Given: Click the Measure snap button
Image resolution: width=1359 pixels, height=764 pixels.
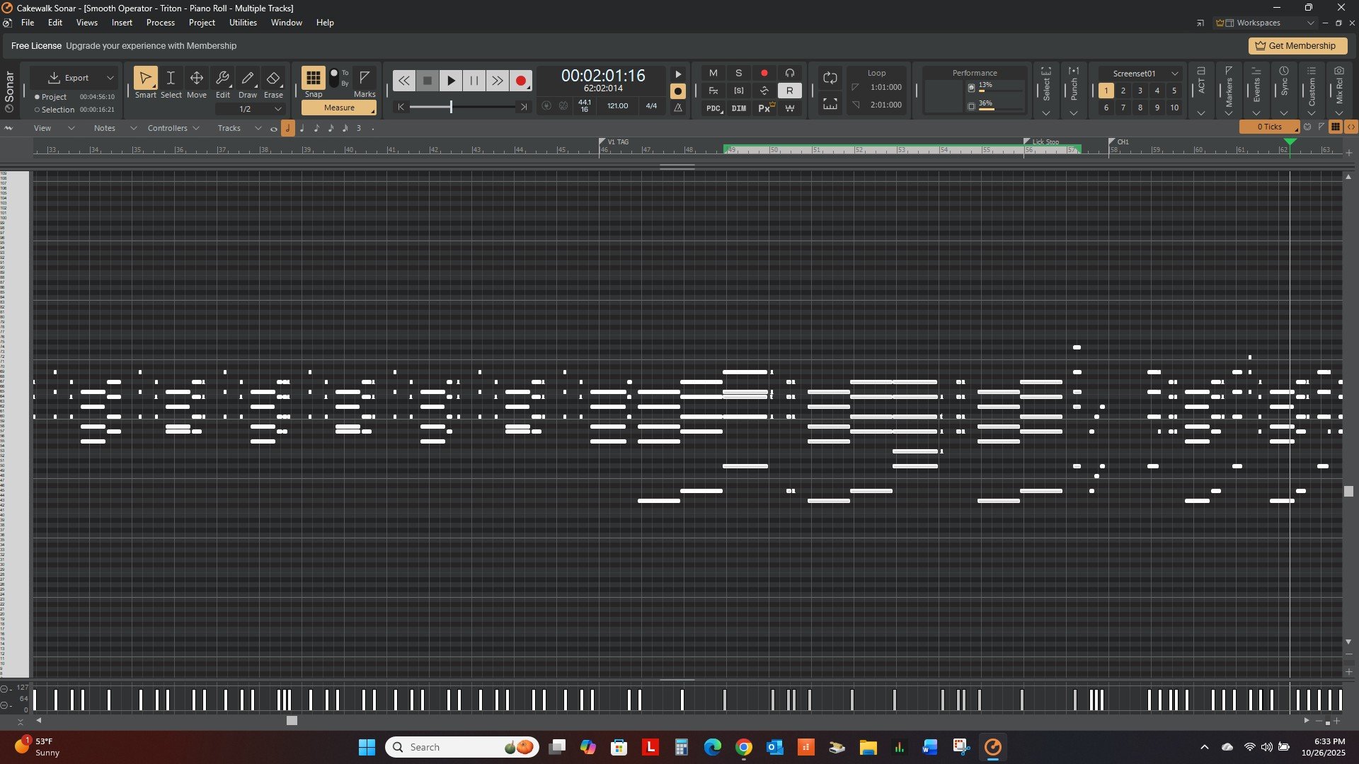Looking at the screenshot, I should pyautogui.click(x=339, y=108).
